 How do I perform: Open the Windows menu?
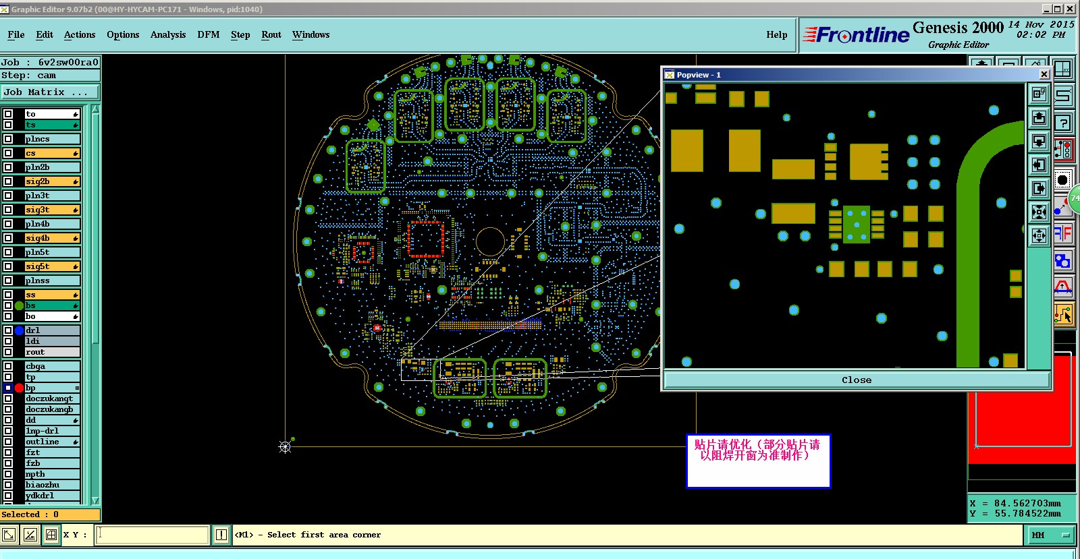pos(311,35)
